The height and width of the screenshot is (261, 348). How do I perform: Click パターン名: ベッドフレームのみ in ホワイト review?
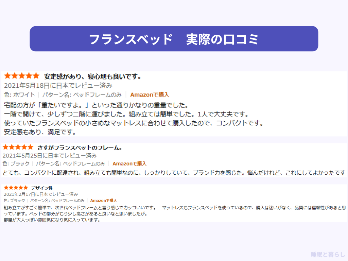pyautogui.click(x=82, y=95)
